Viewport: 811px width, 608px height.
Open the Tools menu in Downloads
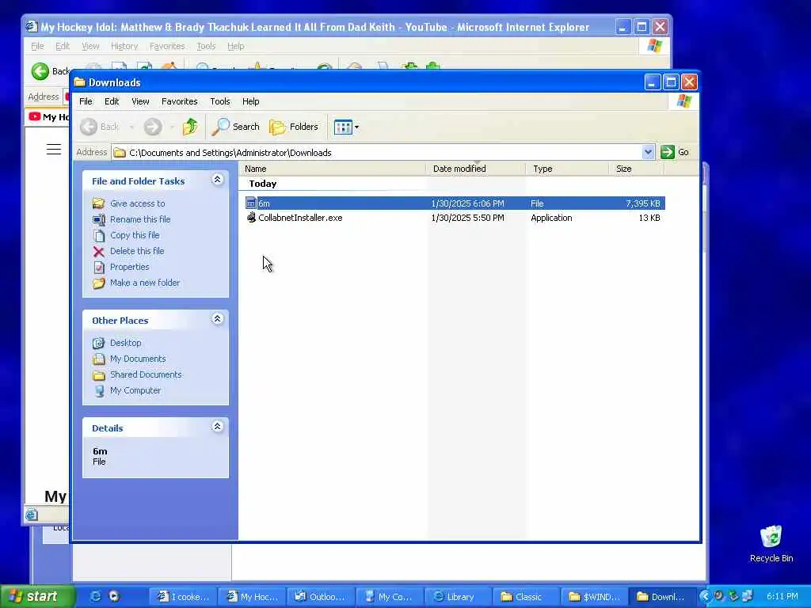(x=220, y=101)
